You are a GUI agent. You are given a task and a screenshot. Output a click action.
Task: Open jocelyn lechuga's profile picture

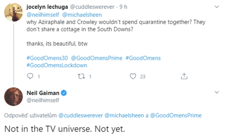[x=13, y=12]
